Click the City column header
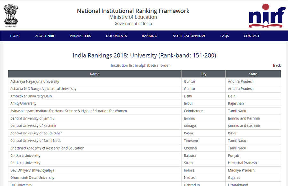Viewport: 288px width, 186px height. pos(203,74)
